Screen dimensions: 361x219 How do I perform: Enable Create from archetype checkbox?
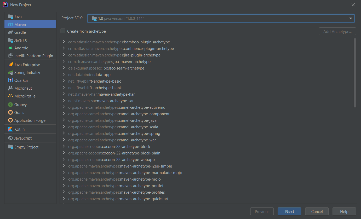pos(63,31)
